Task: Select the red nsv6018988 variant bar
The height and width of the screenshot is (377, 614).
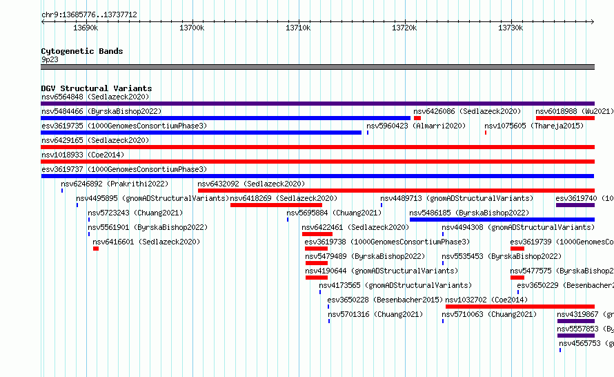Action: [x=566, y=118]
